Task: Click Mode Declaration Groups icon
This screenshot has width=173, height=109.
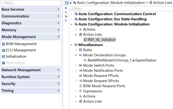Action: click(x=81, y=55)
